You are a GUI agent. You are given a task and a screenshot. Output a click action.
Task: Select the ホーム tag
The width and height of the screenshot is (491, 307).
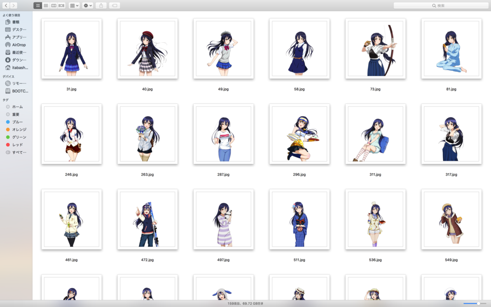coord(16,107)
